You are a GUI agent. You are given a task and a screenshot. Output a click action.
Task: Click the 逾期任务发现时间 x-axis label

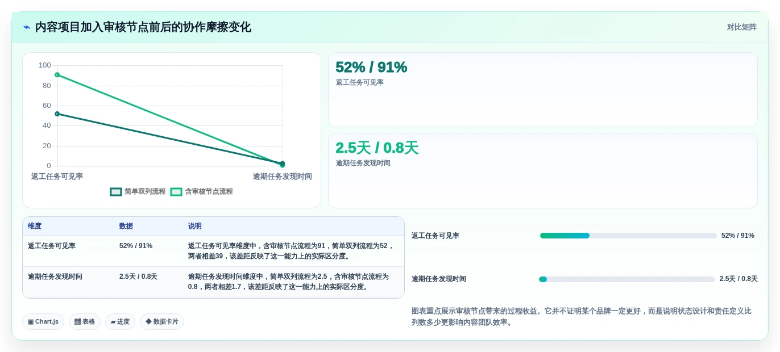click(x=282, y=177)
